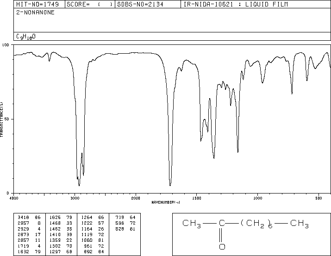Image resolution: width=331 pixels, height=256 pixels.
Task: Select the compound name 2-NONANONE
Action: click(35, 12)
